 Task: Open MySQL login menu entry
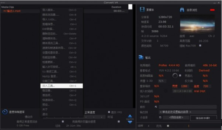[x=61, y=77]
